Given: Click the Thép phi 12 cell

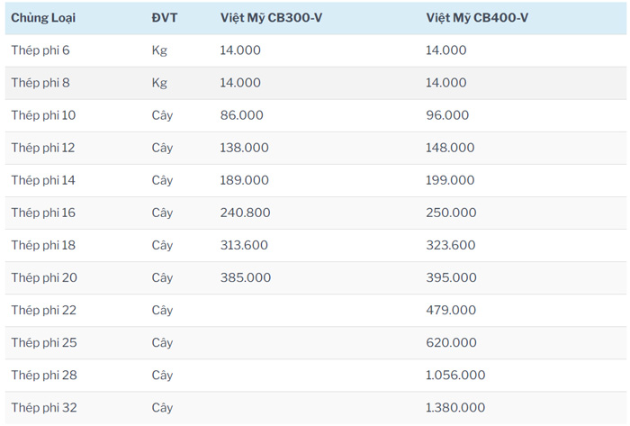Looking at the screenshot, I should pyautogui.click(x=43, y=148).
